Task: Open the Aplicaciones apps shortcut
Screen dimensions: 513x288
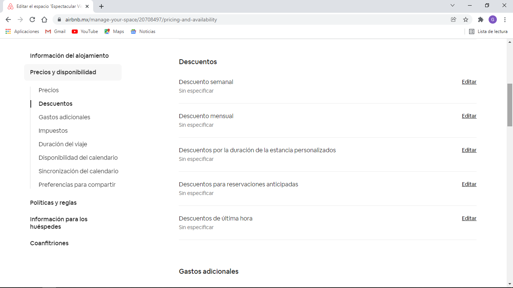Action: point(23,31)
